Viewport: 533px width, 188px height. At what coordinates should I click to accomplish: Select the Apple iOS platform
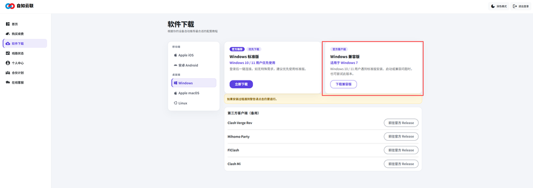194,55
